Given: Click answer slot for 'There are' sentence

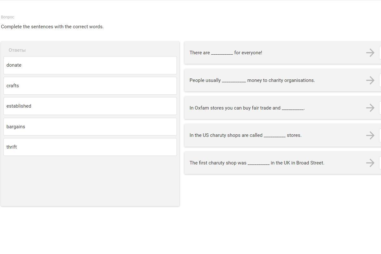Looking at the screenshot, I should click(380, 53).
